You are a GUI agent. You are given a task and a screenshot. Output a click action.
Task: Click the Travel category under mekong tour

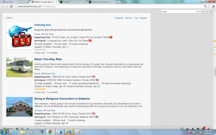pyautogui.click(x=37, y=34)
